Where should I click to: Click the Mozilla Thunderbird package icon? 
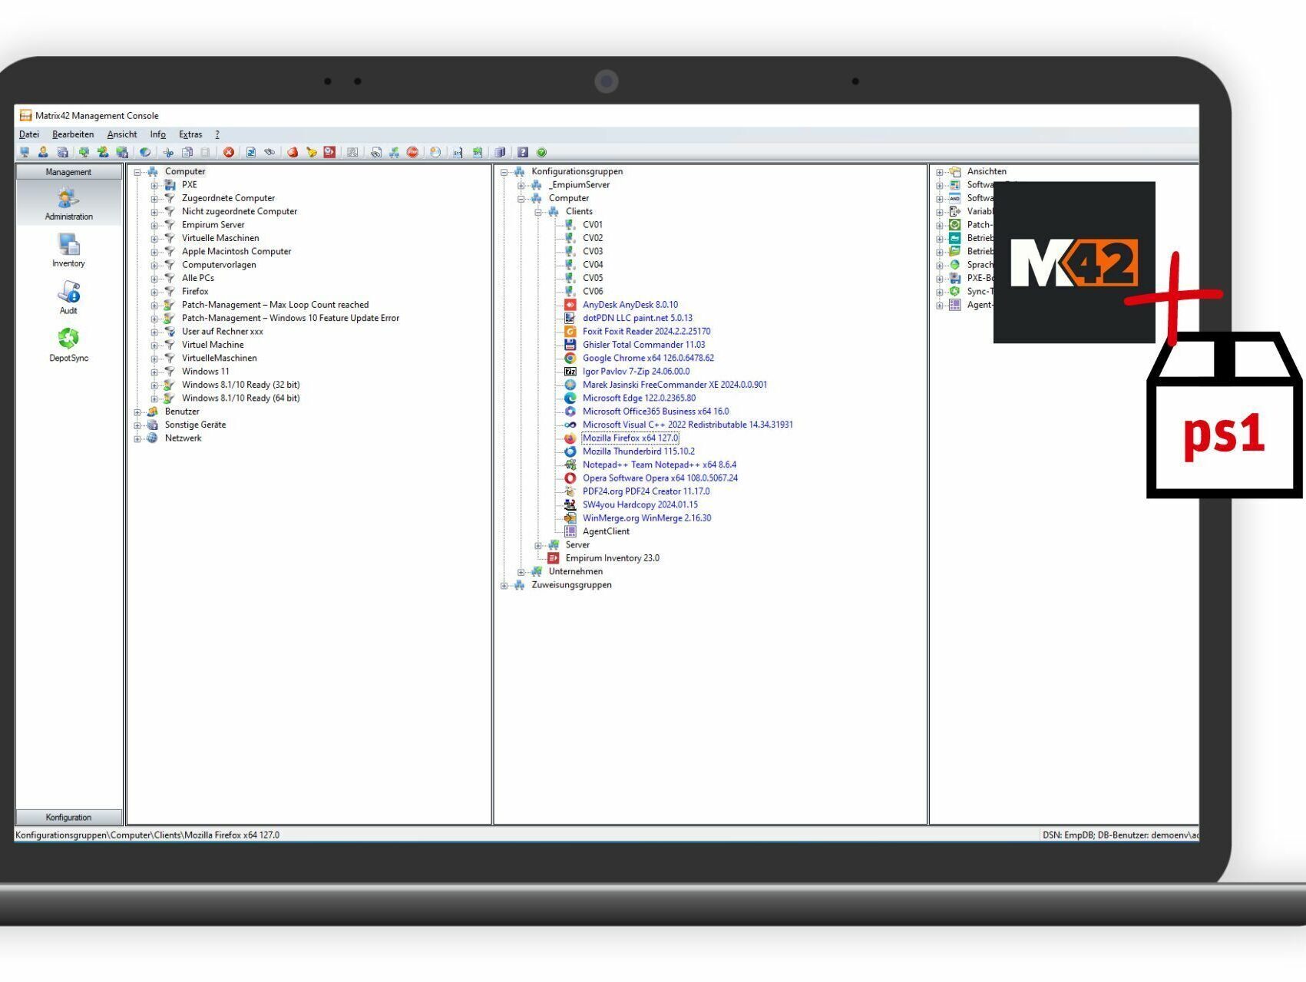click(x=570, y=451)
